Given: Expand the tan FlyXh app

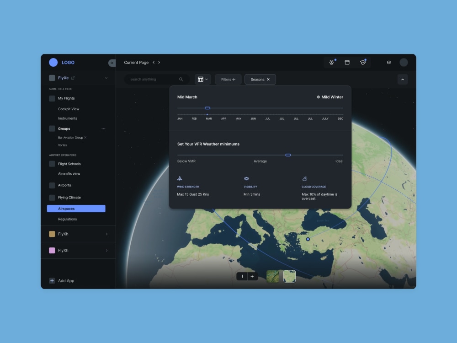Looking at the screenshot, I should coord(106,234).
